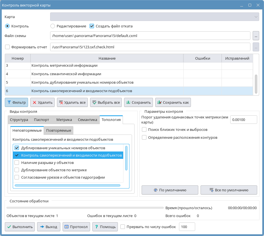This screenshot has height=236, width=264.
Task: Click the Все по умолчанию button
Action: click(x=229, y=190)
